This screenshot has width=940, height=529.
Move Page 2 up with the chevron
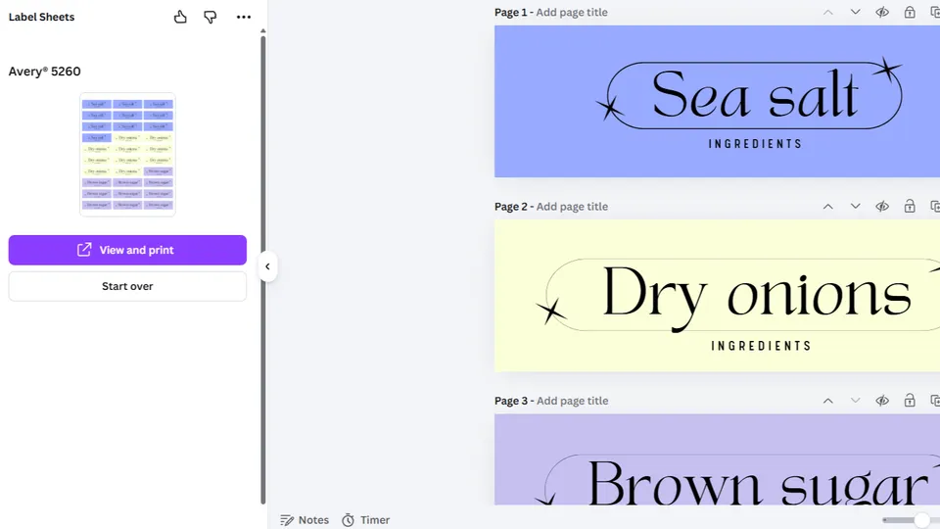[x=828, y=207]
